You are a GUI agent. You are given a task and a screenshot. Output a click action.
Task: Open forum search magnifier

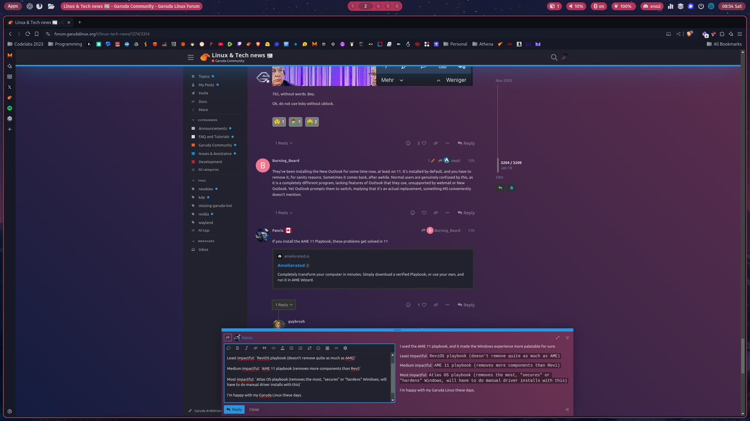click(x=554, y=57)
